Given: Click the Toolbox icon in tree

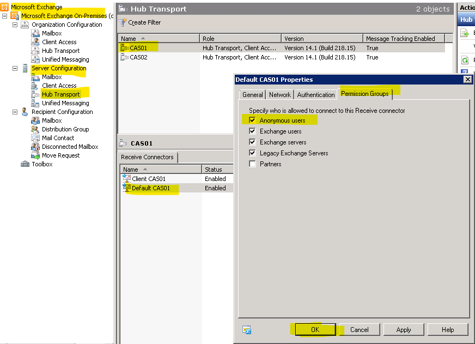Looking at the screenshot, I should point(25,164).
